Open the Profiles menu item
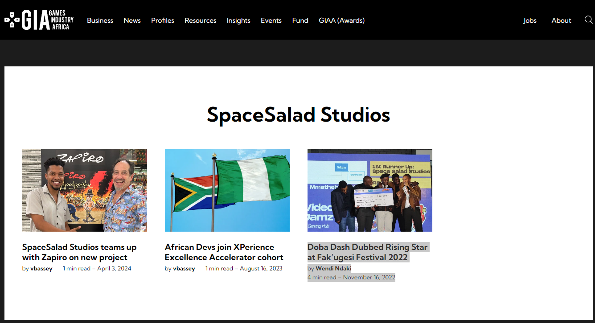 coord(162,20)
